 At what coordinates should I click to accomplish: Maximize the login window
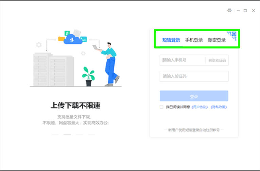(245, 11)
